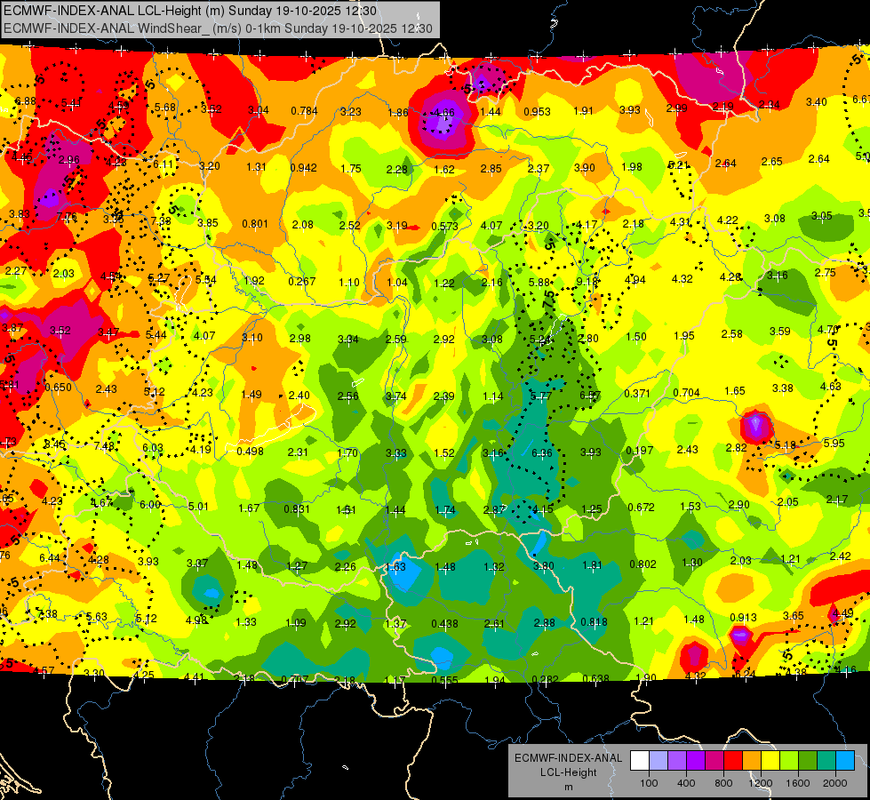
Task: Click the WindShear 0-1km title line
Action: (218, 28)
